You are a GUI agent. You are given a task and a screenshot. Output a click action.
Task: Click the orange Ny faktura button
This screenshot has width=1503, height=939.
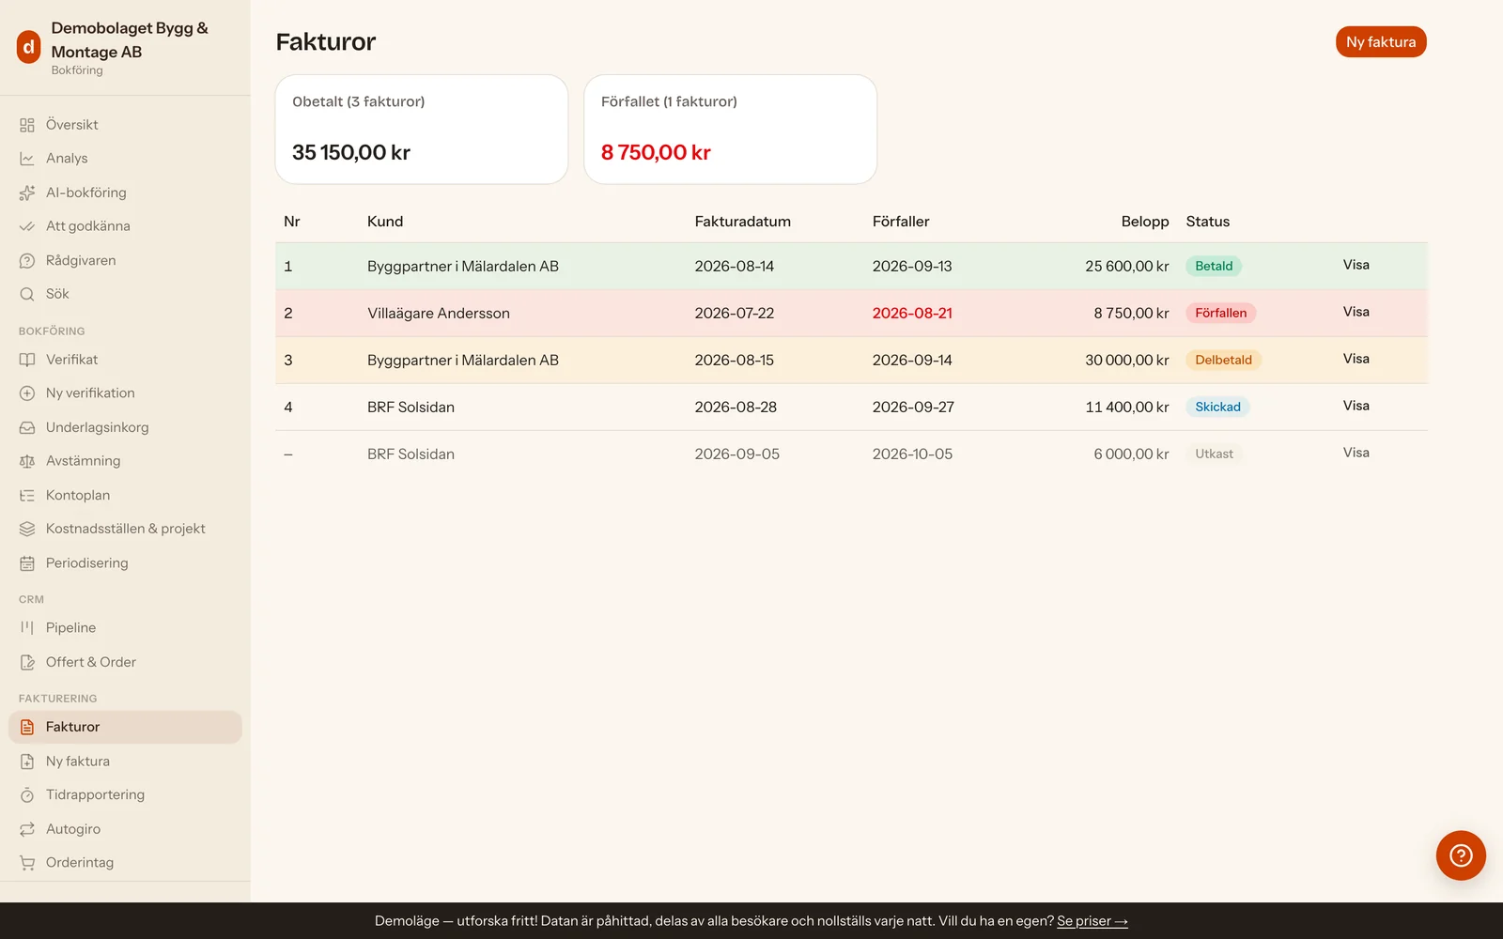tap(1381, 42)
